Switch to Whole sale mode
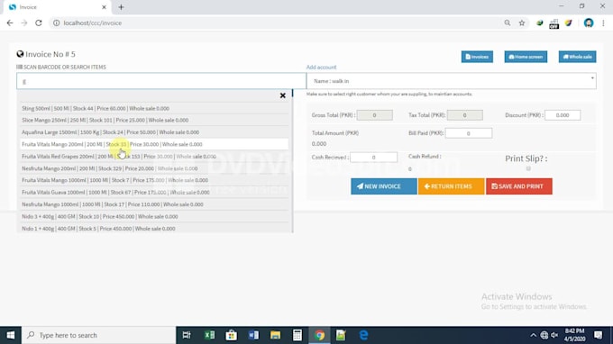 click(x=577, y=57)
